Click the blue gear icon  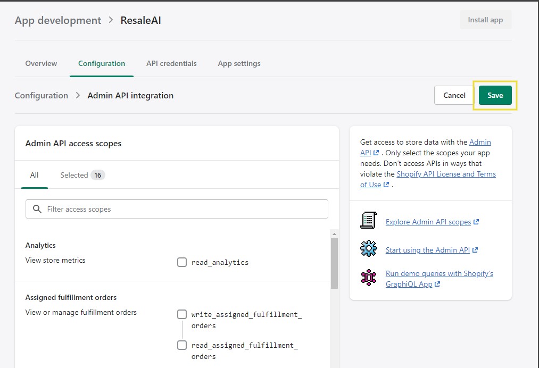[369, 248]
